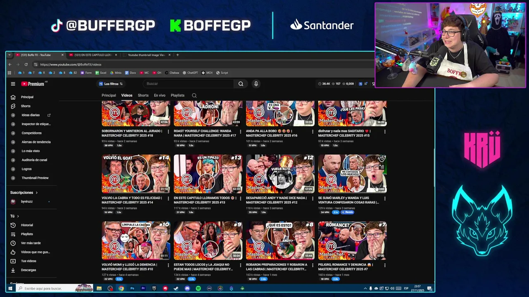Image resolution: width=529 pixels, height=297 pixels.
Task: Open Premiere Pro from the Windows taskbar
Action: (x=143, y=288)
